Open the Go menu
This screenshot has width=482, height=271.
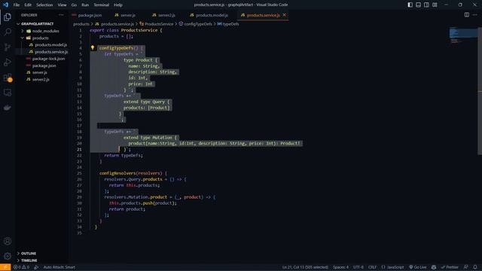pos(74,5)
